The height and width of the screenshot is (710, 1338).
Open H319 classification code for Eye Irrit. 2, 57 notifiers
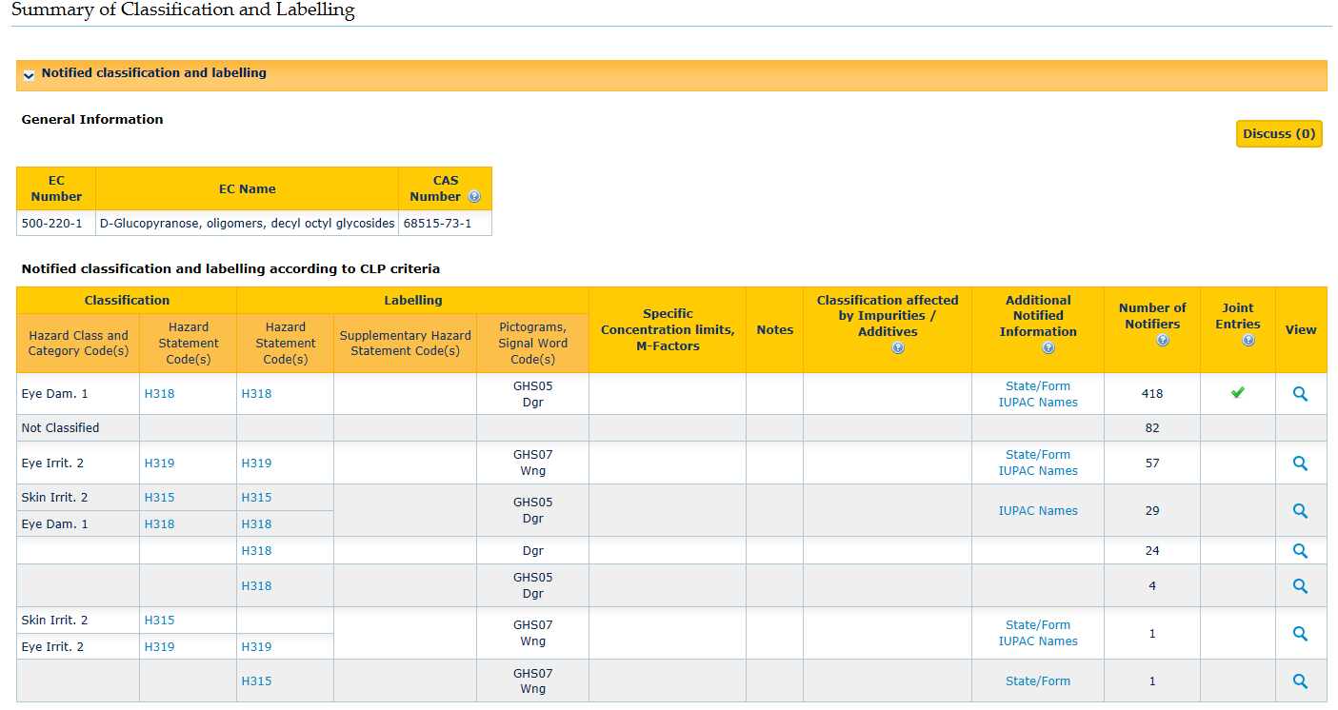160,463
